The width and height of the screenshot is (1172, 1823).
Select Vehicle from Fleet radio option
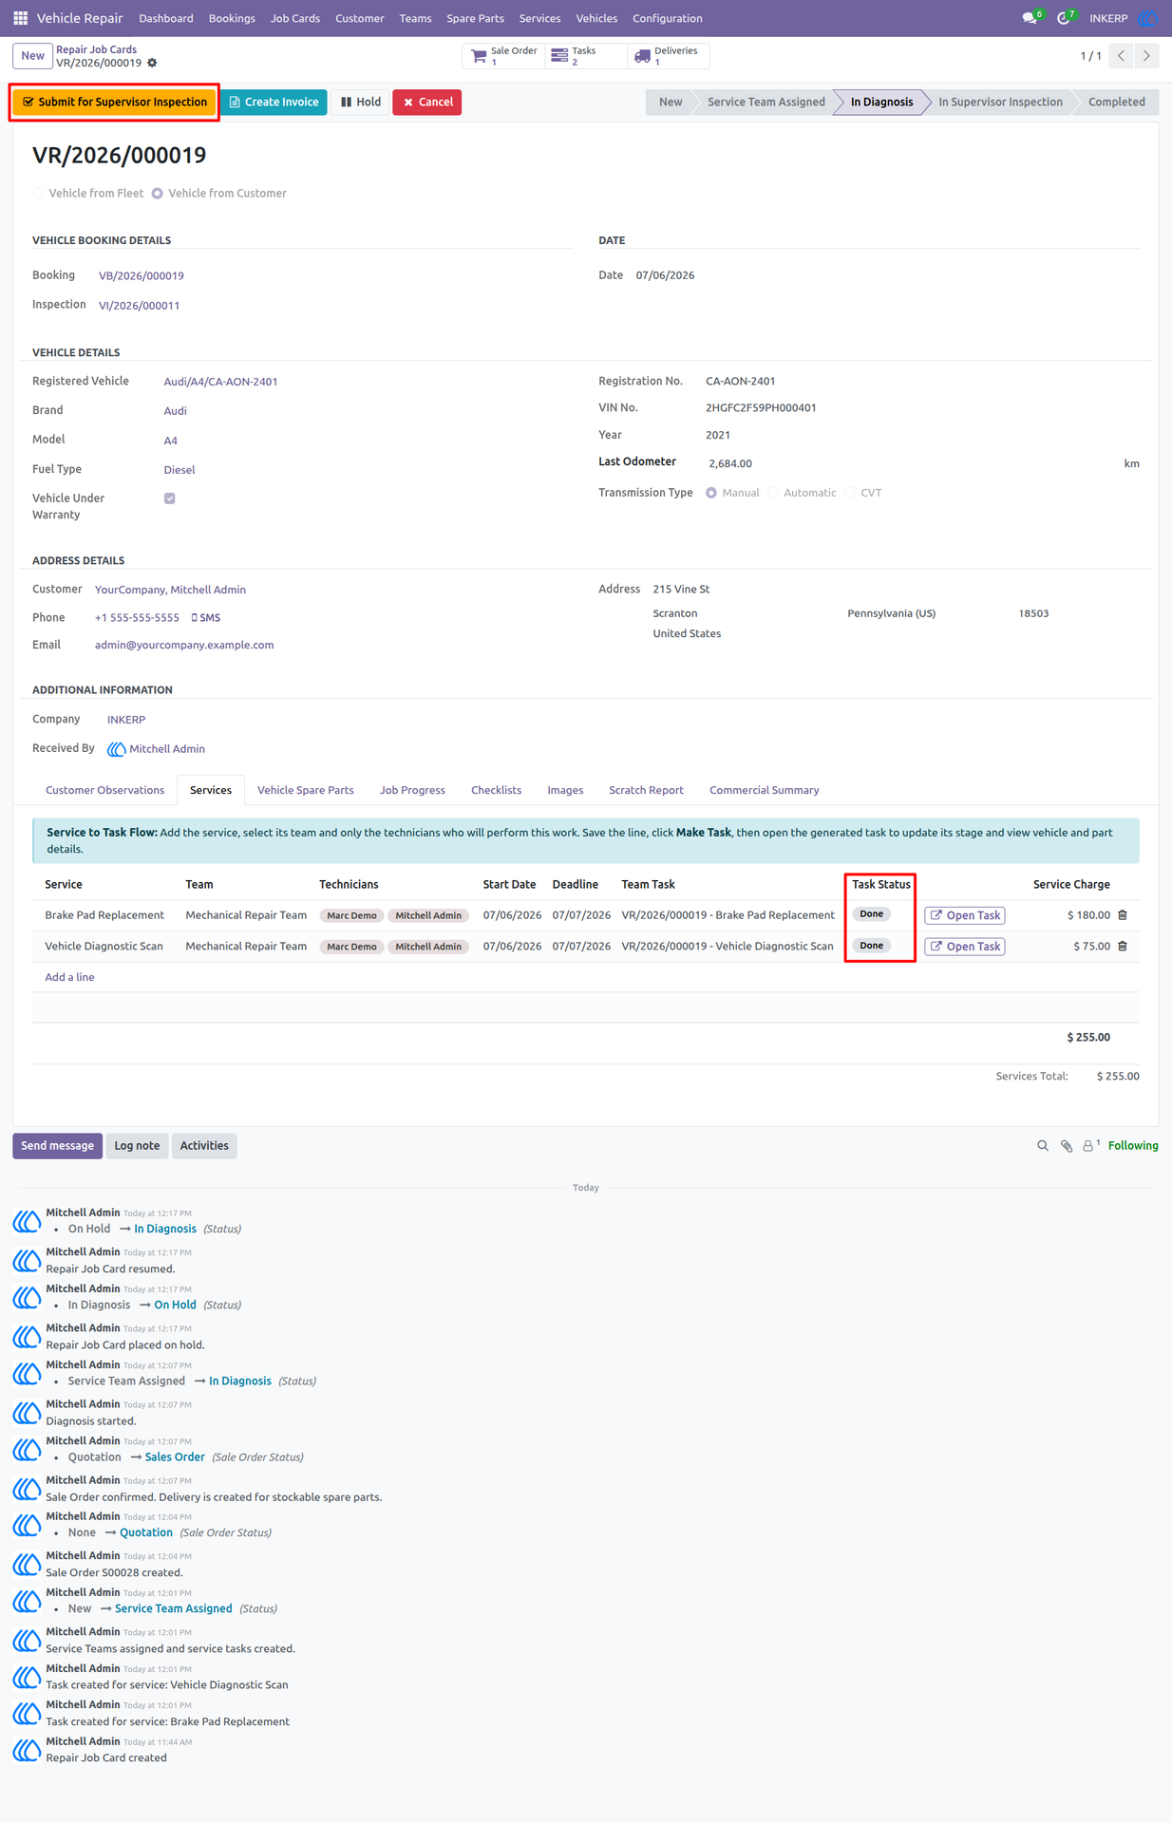39,194
